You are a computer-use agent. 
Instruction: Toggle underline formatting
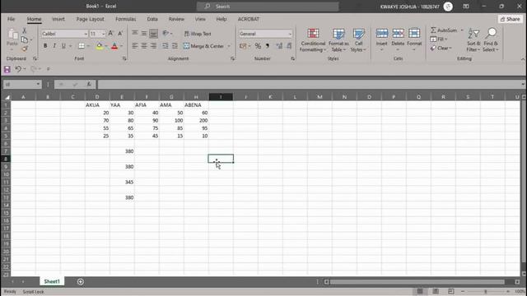63,46
